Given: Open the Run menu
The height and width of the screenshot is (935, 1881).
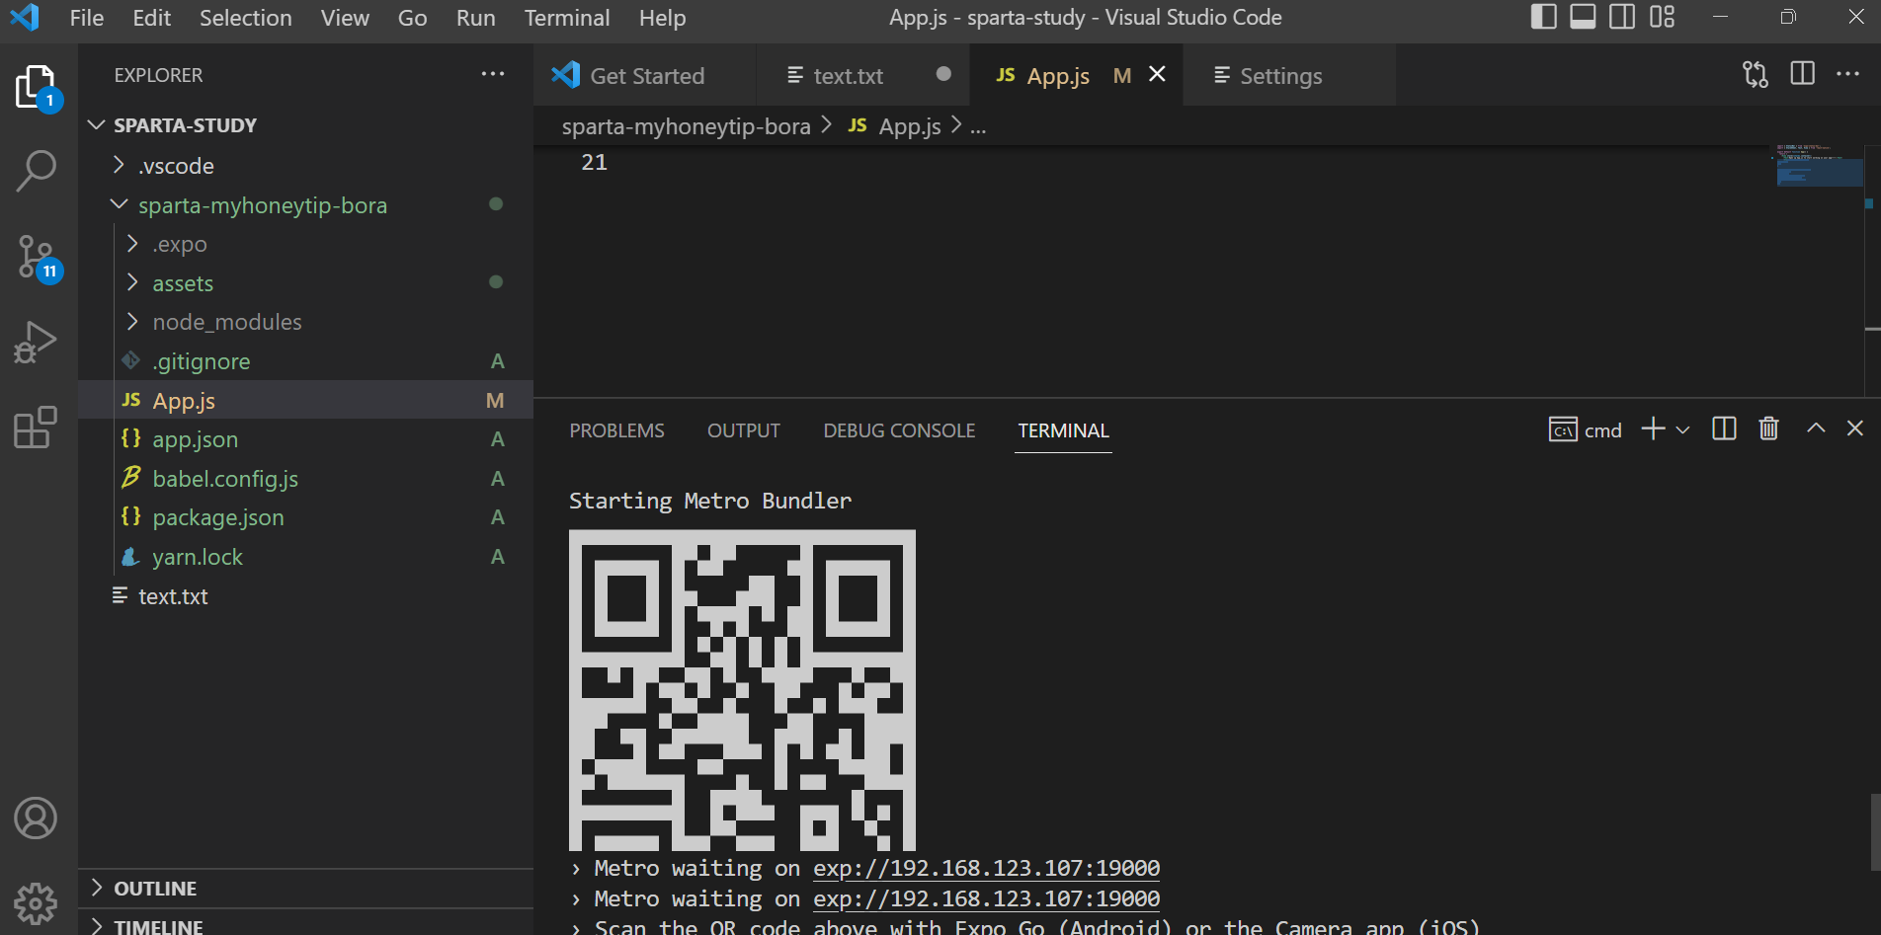Looking at the screenshot, I should (476, 18).
